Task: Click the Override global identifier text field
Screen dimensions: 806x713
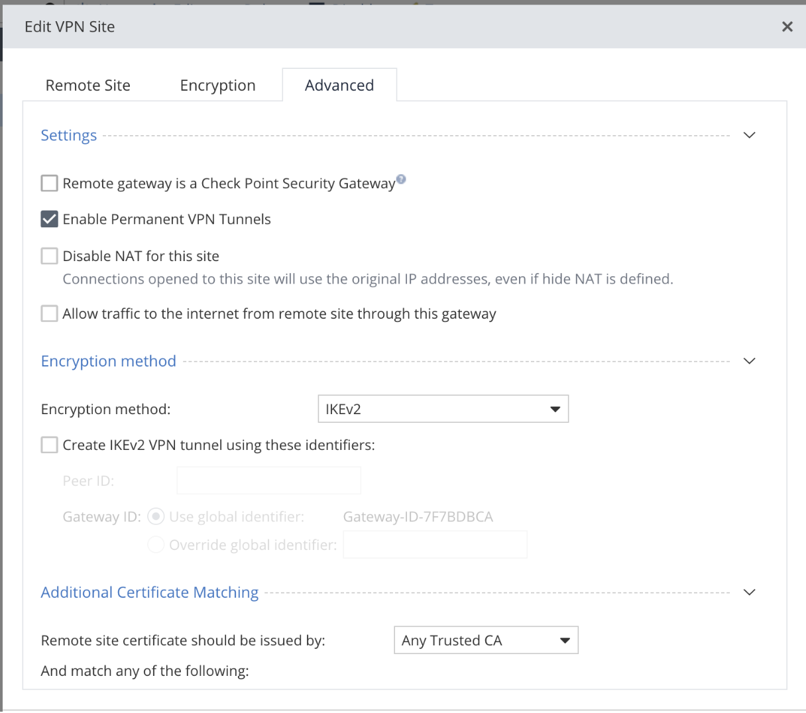Action: (435, 545)
